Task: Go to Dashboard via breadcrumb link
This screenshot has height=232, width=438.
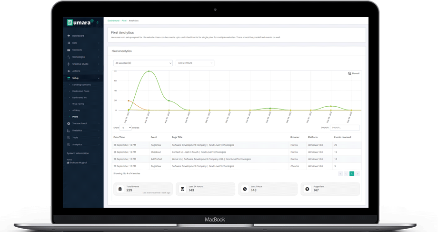Action: tap(113, 21)
